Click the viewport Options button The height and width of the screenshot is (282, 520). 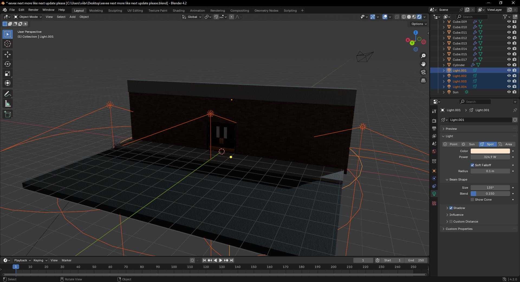[x=419, y=24]
